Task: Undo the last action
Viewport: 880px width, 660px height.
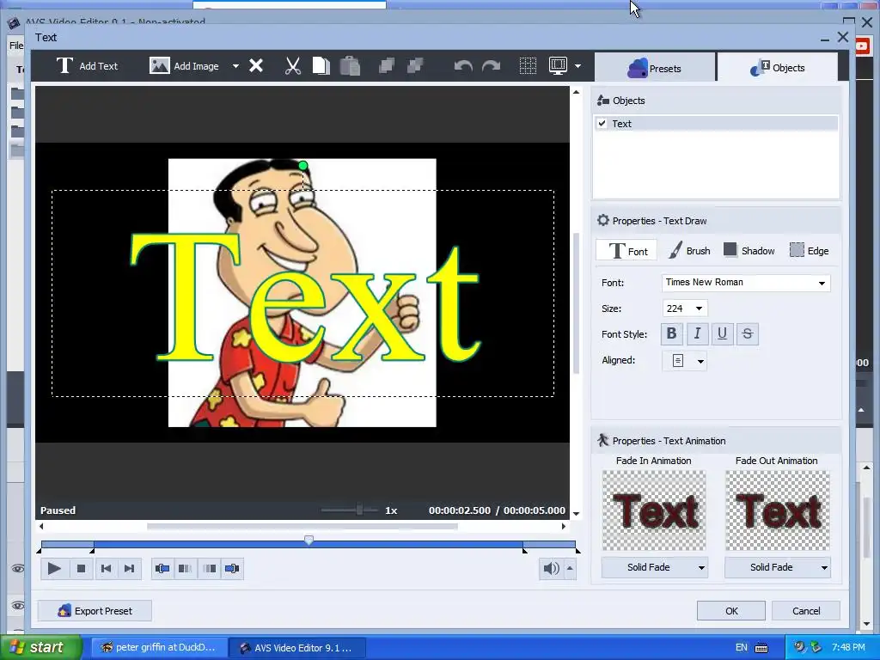Action: coord(463,67)
